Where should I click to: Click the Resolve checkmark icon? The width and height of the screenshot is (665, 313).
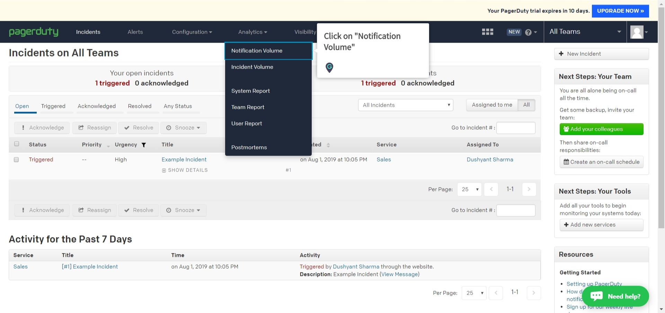pyautogui.click(x=127, y=128)
